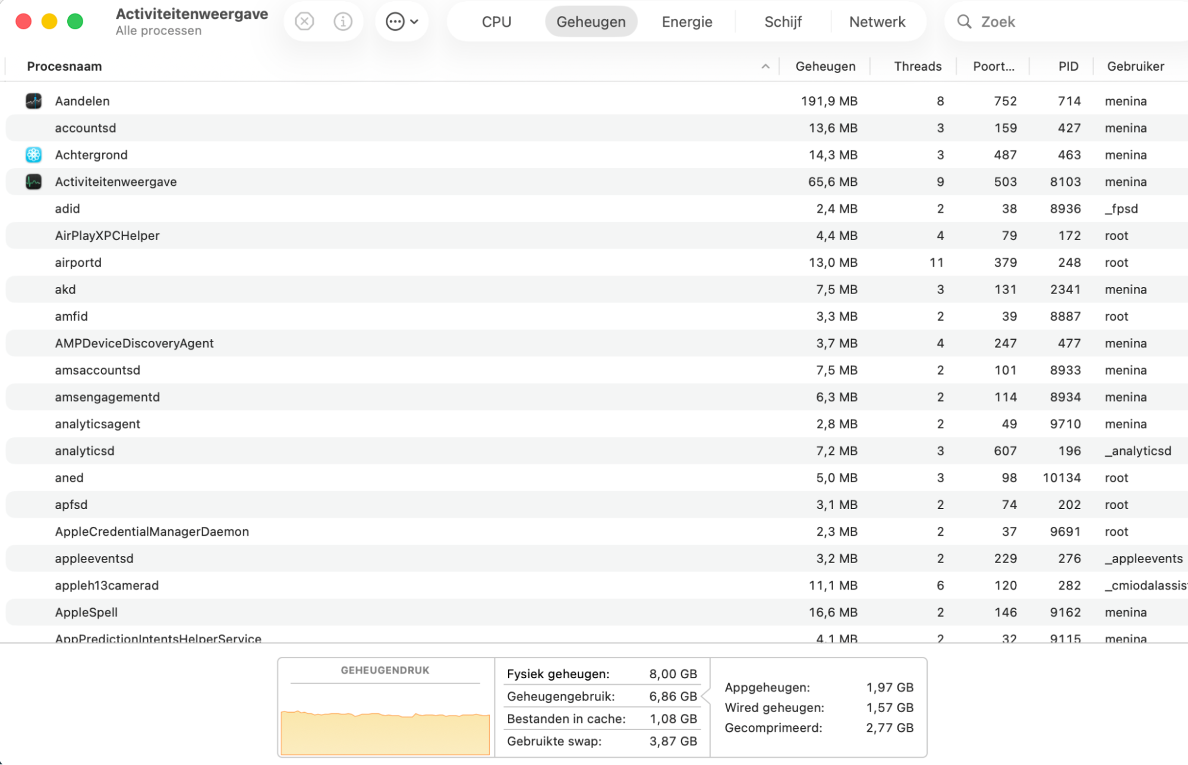Open the ellipsis more-options dropdown
This screenshot has height=765, width=1188.
click(402, 22)
